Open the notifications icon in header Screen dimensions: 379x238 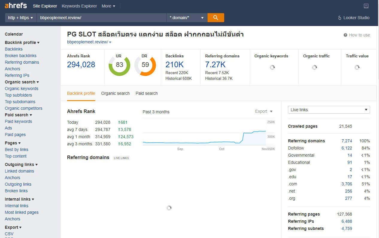[366, 6]
